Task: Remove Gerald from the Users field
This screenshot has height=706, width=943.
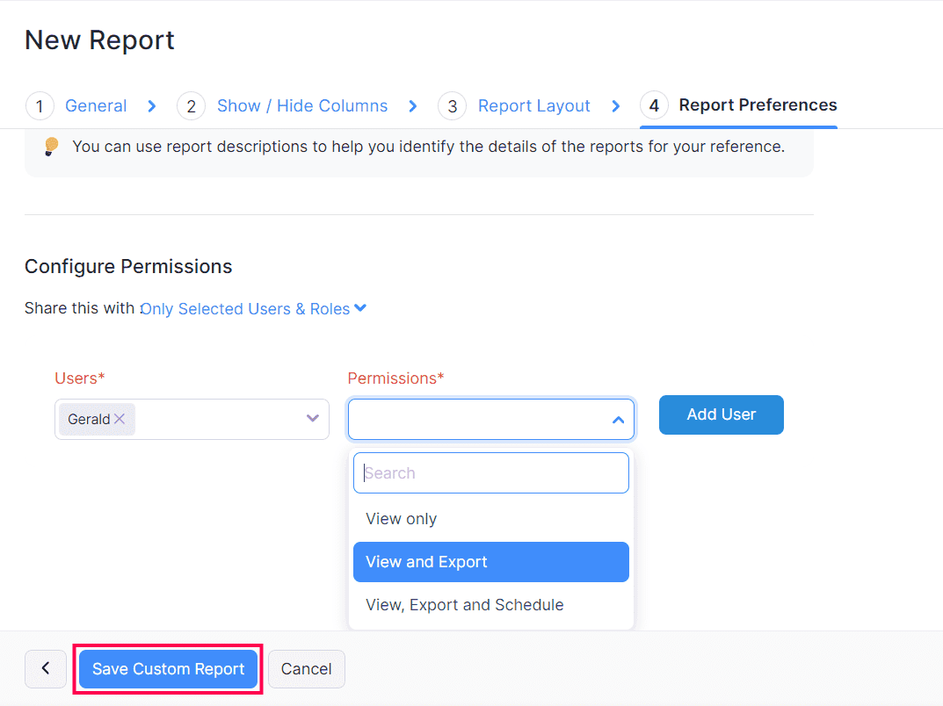Action: point(120,420)
